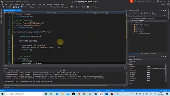Click the Visual Studio taskbar icon

(101, 94)
